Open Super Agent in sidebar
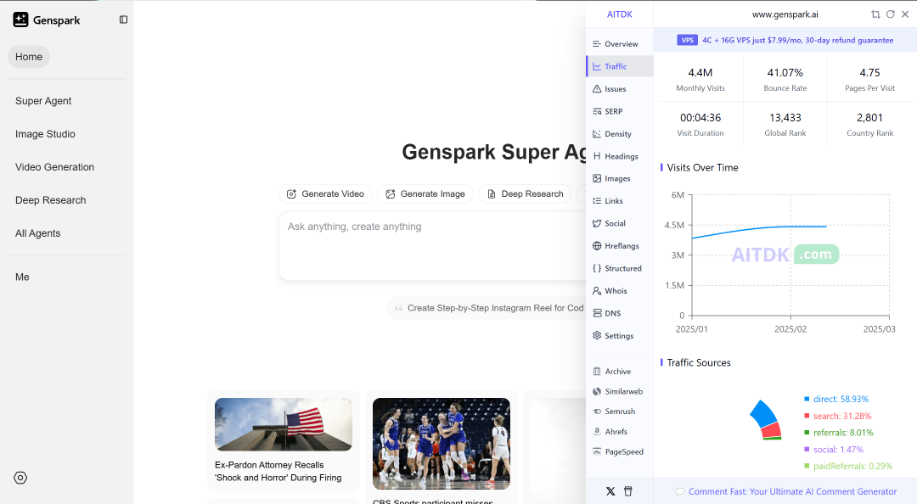Screen dimensions: 917x504 [43, 101]
